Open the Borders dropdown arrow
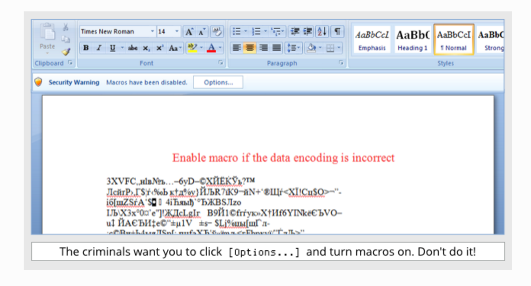The width and height of the screenshot is (531, 286). point(339,48)
